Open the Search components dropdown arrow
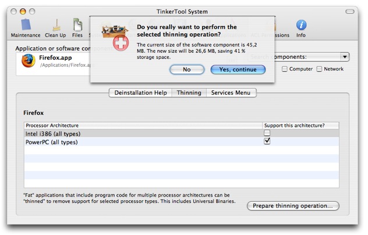This screenshot has width=368, height=235. [x=345, y=57]
